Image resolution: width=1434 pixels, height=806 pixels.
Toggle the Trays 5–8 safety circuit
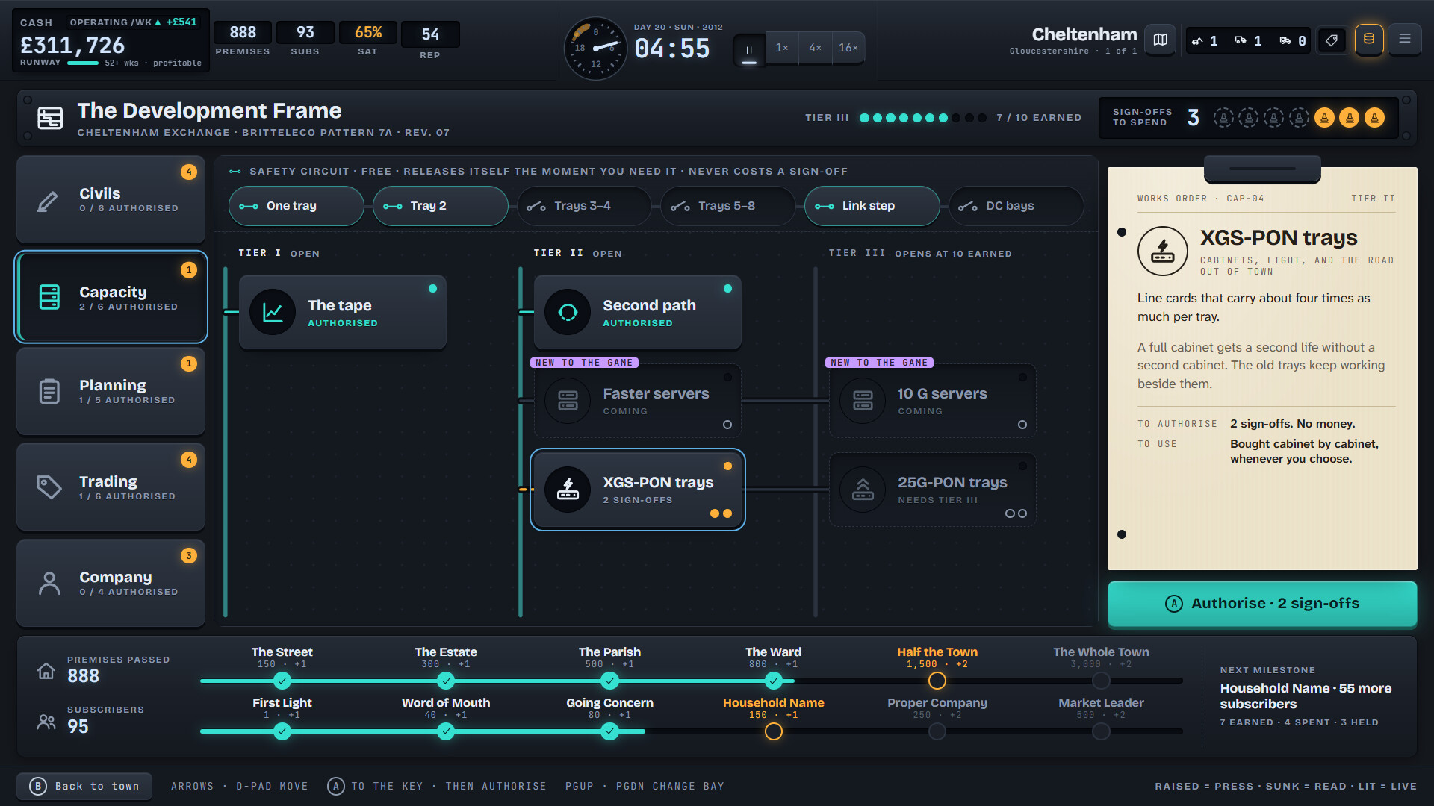tap(728, 206)
